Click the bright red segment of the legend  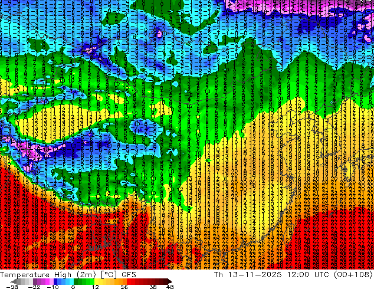(131, 281)
